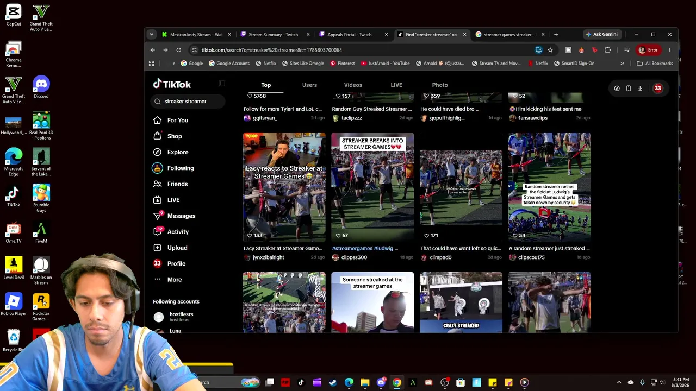Switch to the Videos search tab
Viewport: 696px width, 391px height.
(x=353, y=85)
